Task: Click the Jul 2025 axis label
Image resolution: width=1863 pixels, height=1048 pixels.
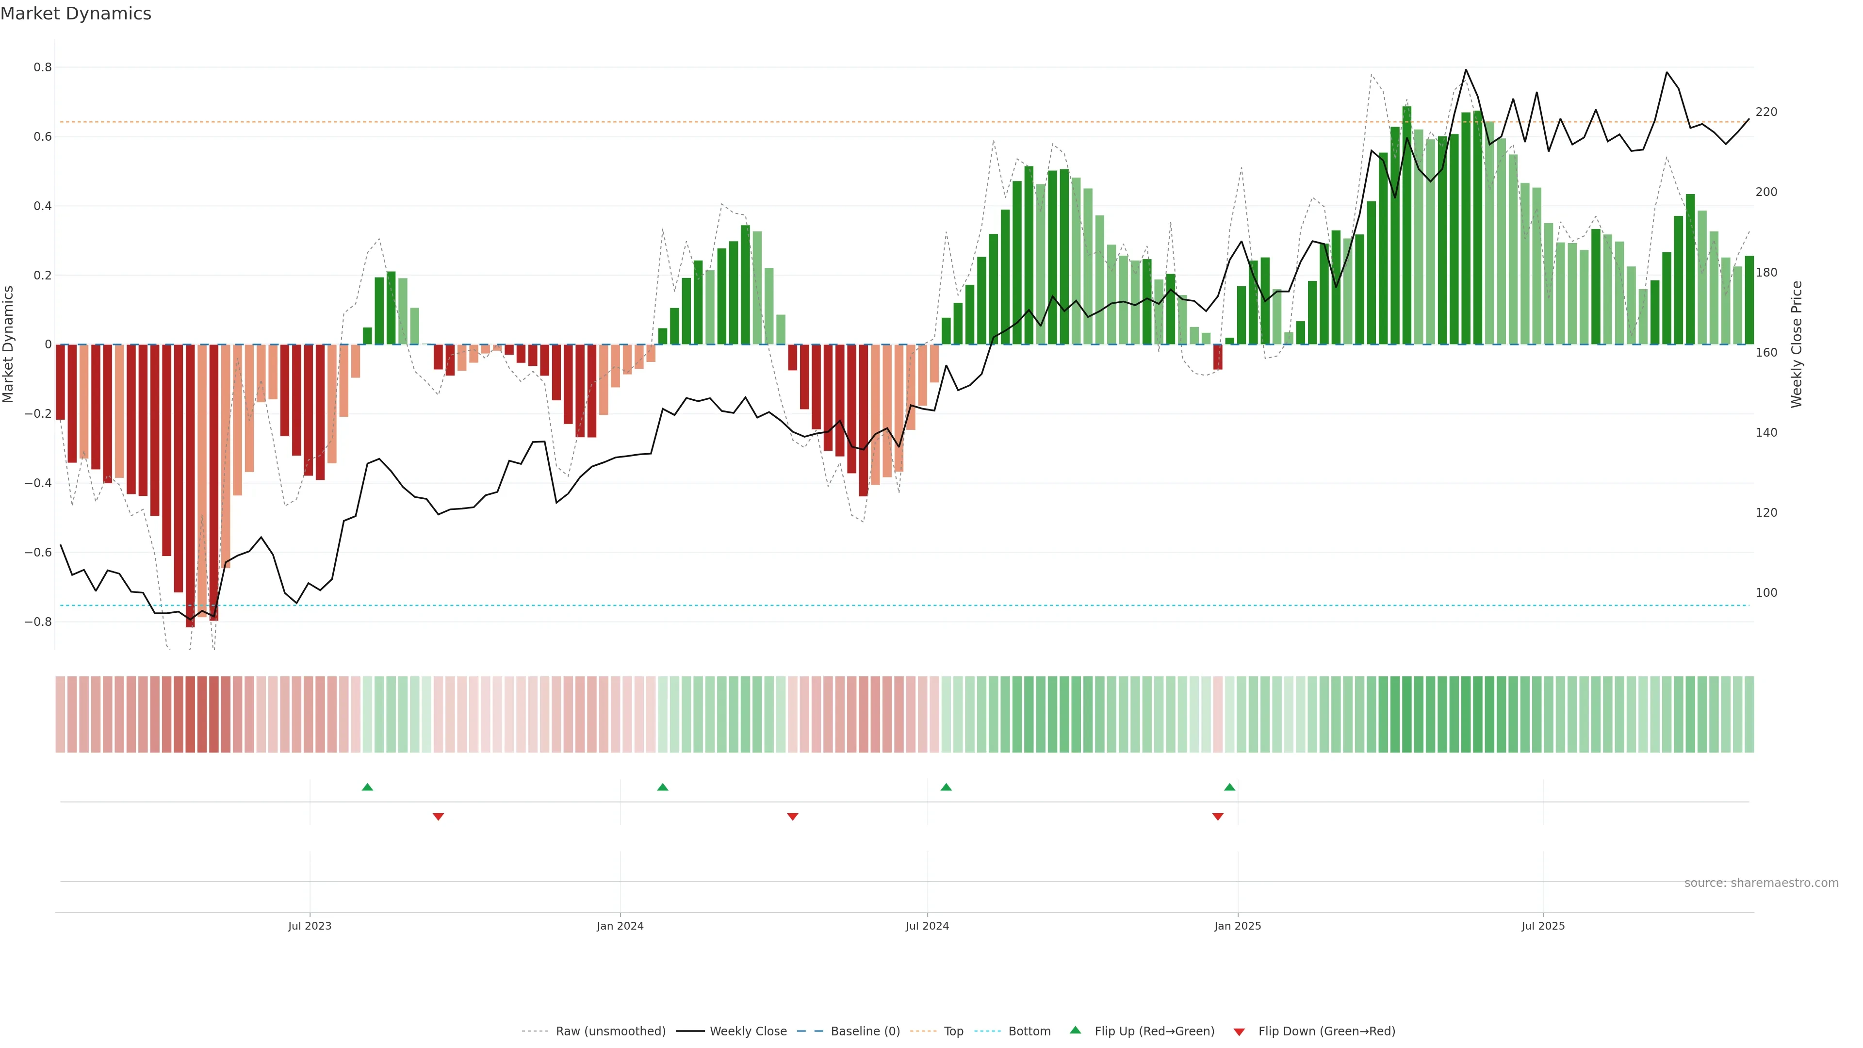Action: [1543, 926]
